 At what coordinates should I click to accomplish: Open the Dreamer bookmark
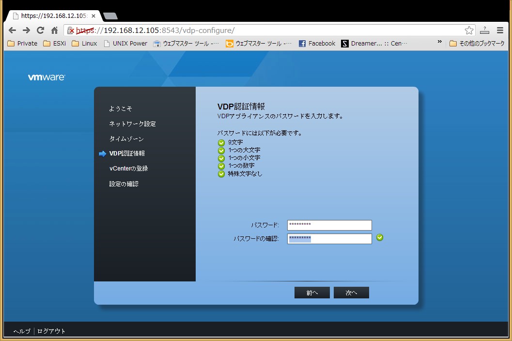pos(374,44)
